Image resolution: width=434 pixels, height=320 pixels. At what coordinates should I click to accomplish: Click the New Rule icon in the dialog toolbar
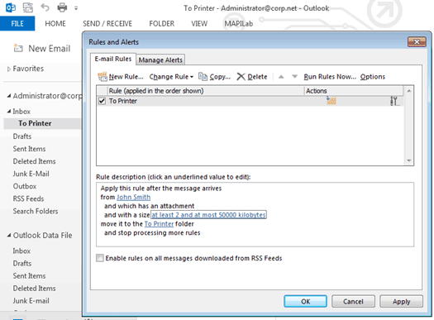point(103,76)
